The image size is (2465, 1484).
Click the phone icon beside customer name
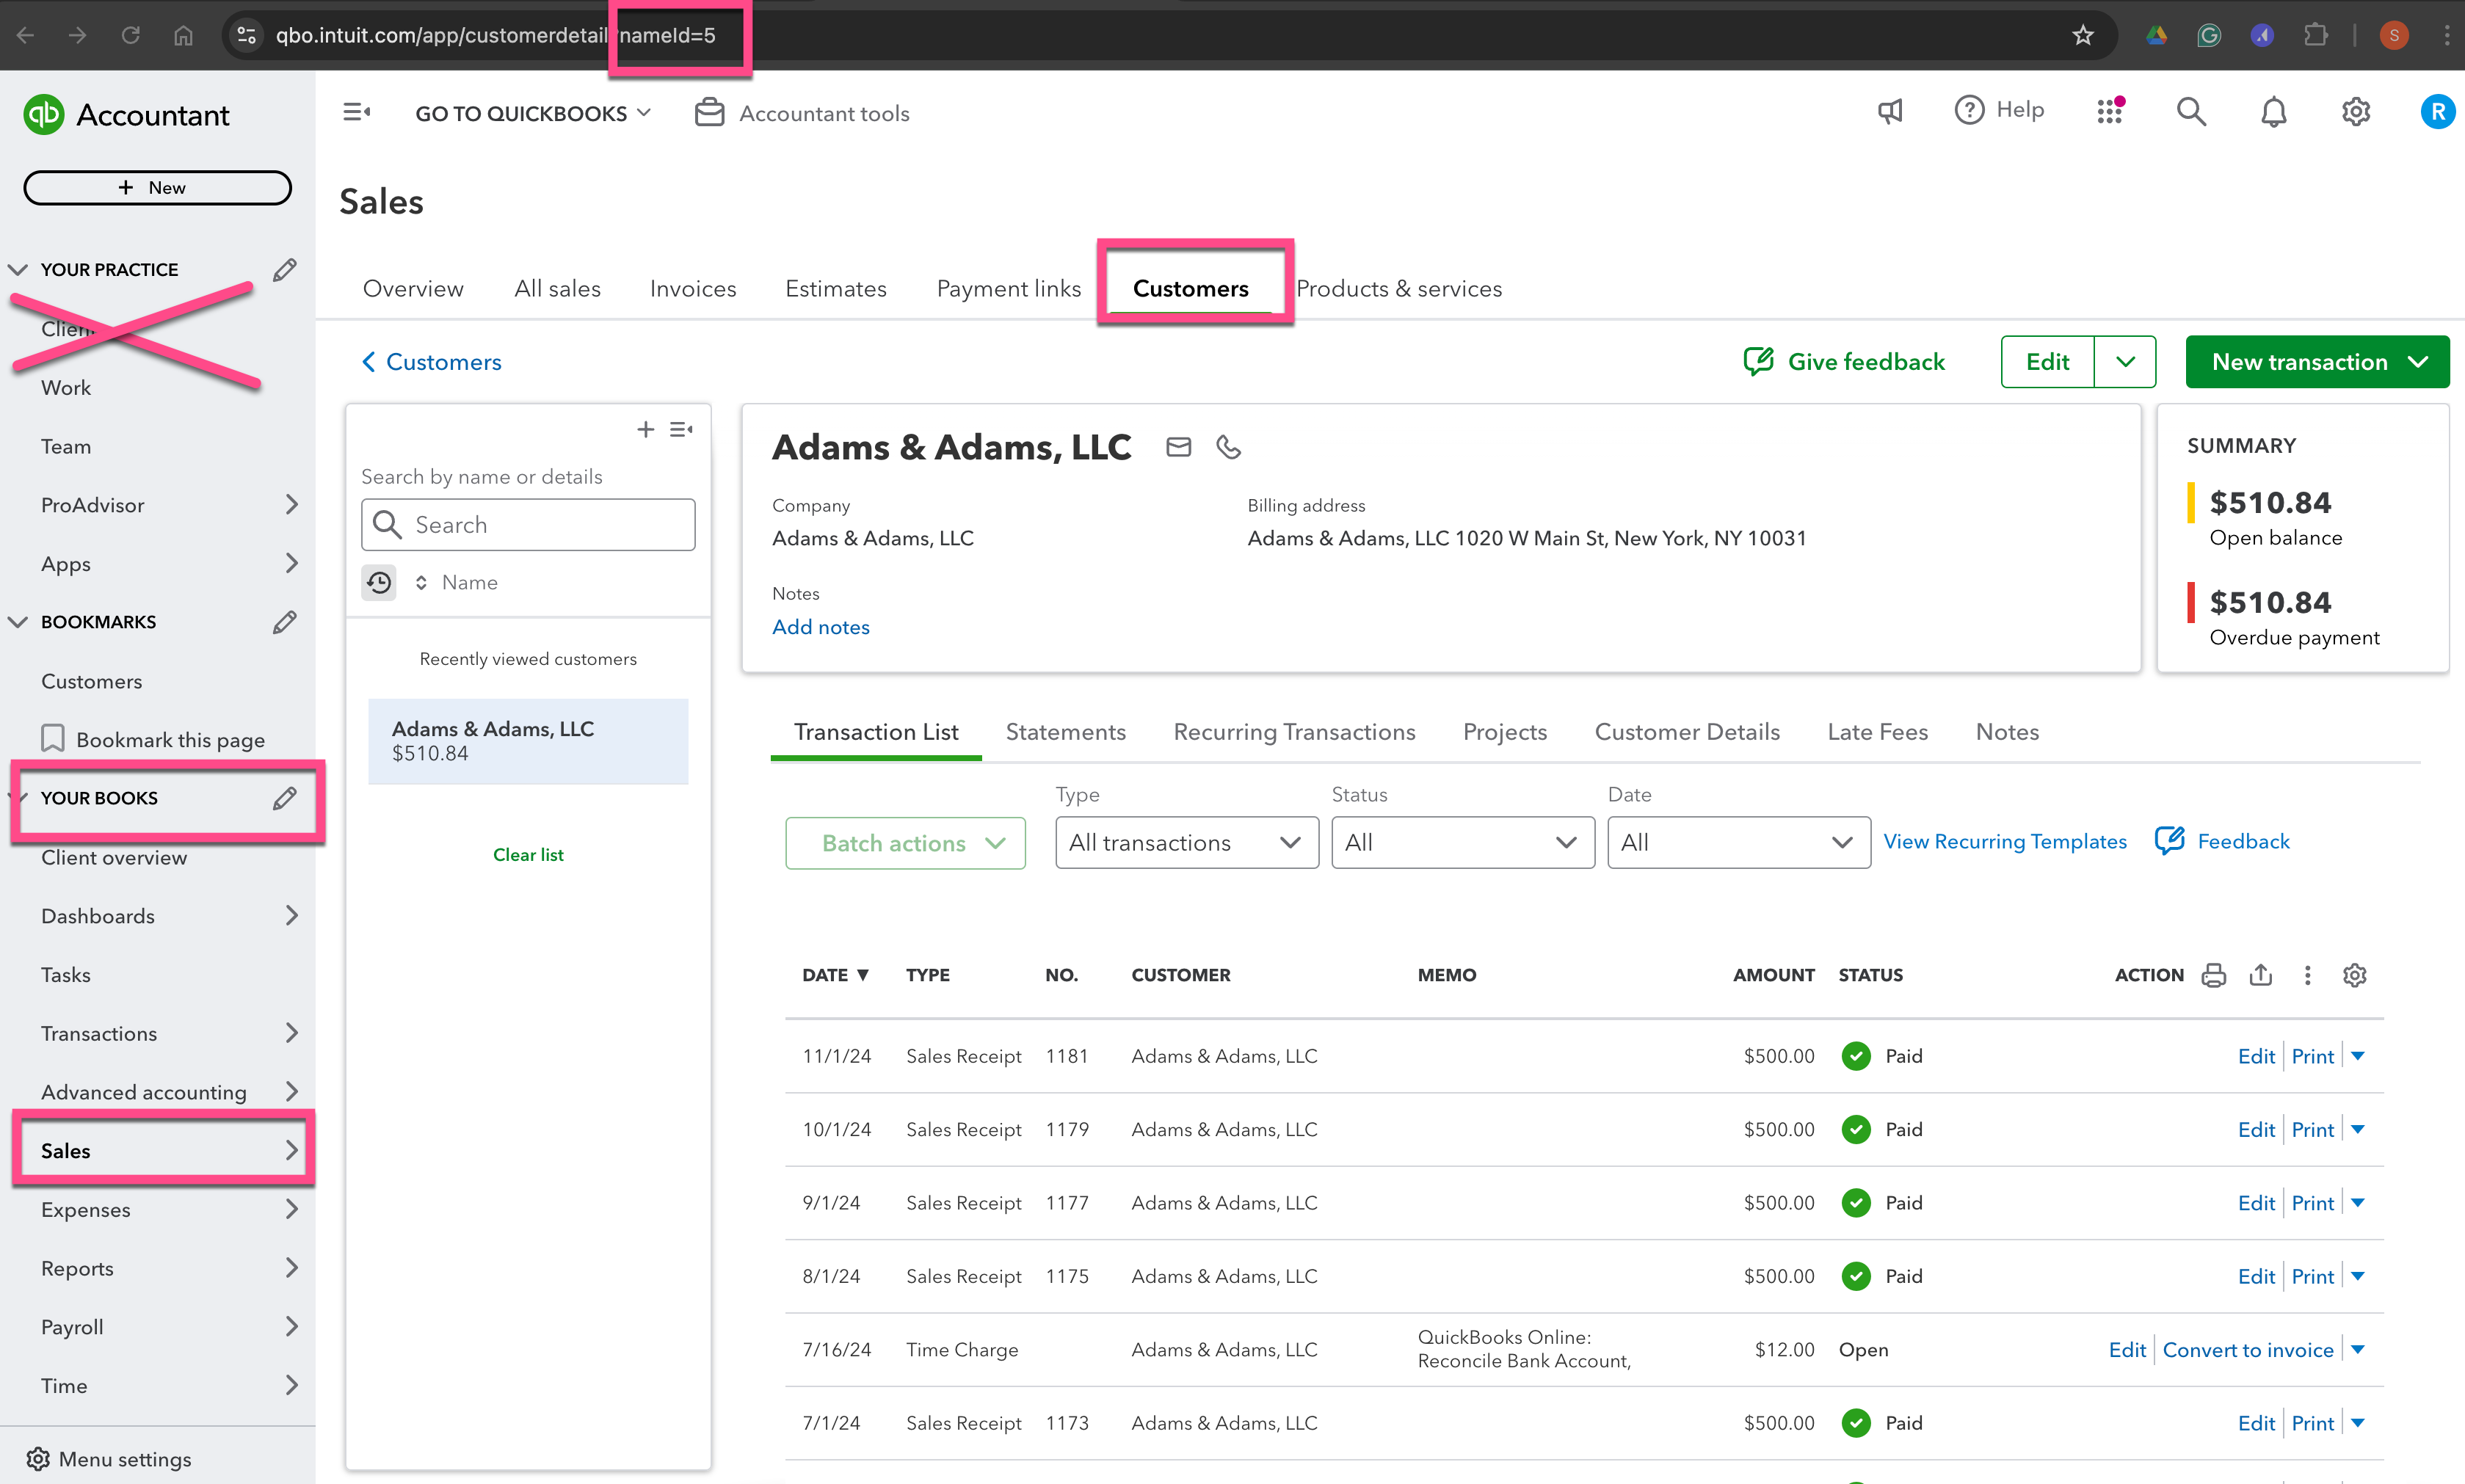tap(1228, 447)
